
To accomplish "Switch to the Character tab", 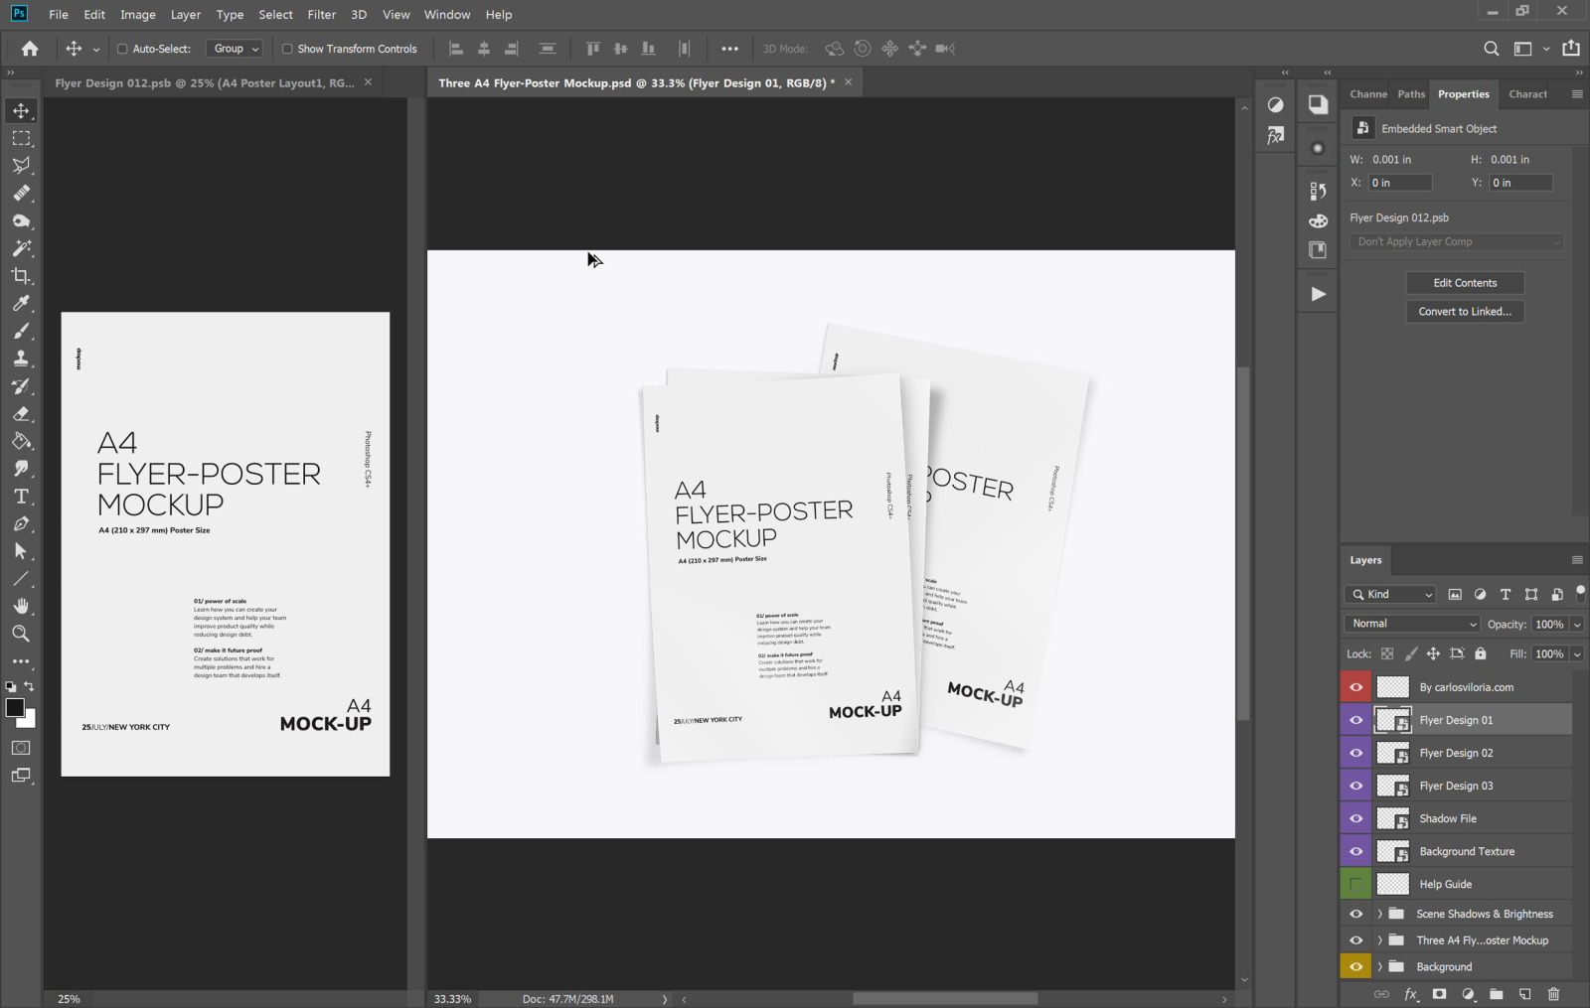I will pos(1527,94).
